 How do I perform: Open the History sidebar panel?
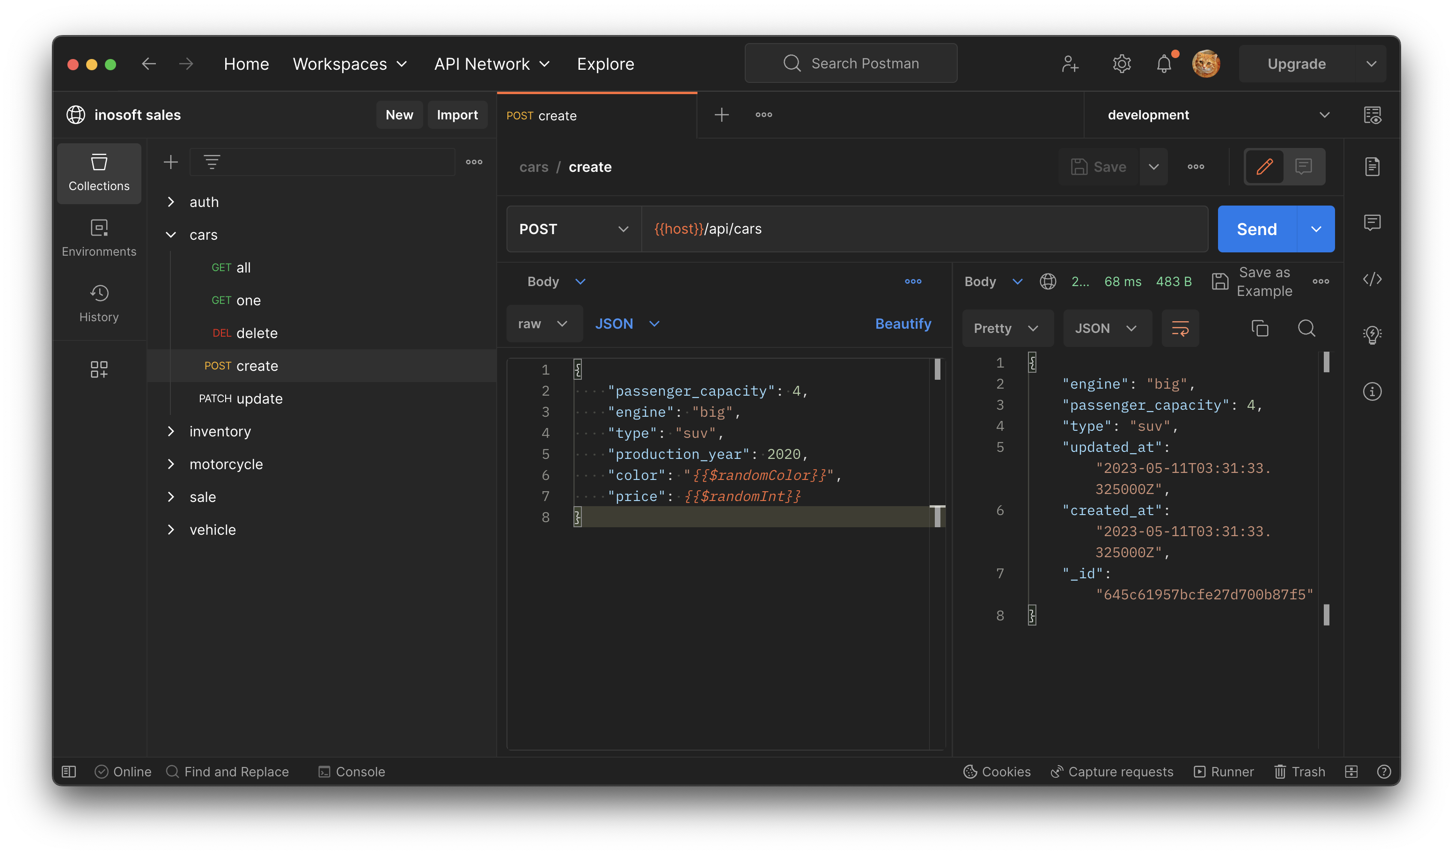(99, 303)
